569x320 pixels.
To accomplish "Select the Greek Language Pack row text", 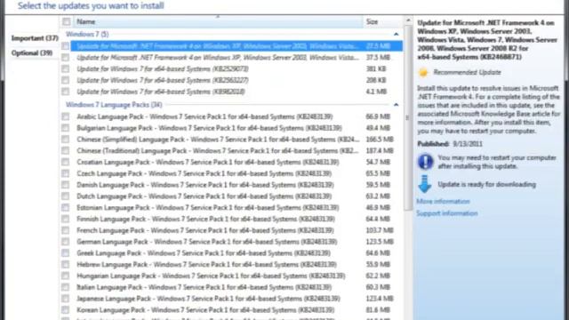I will pos(204,252).
